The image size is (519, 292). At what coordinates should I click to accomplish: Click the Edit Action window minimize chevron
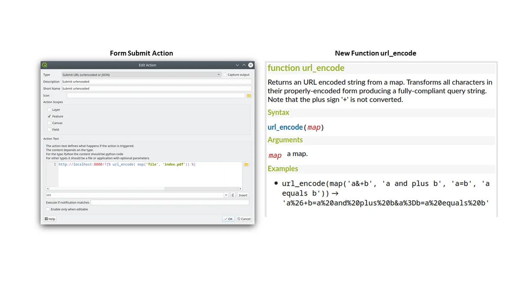pos(237,65)
